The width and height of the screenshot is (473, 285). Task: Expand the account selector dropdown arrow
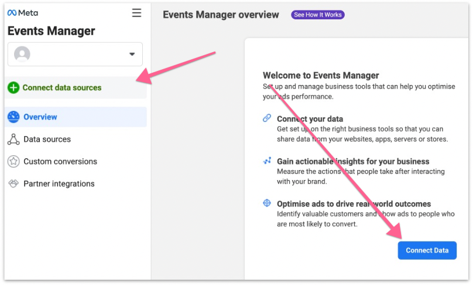click(x=132, y=55)
